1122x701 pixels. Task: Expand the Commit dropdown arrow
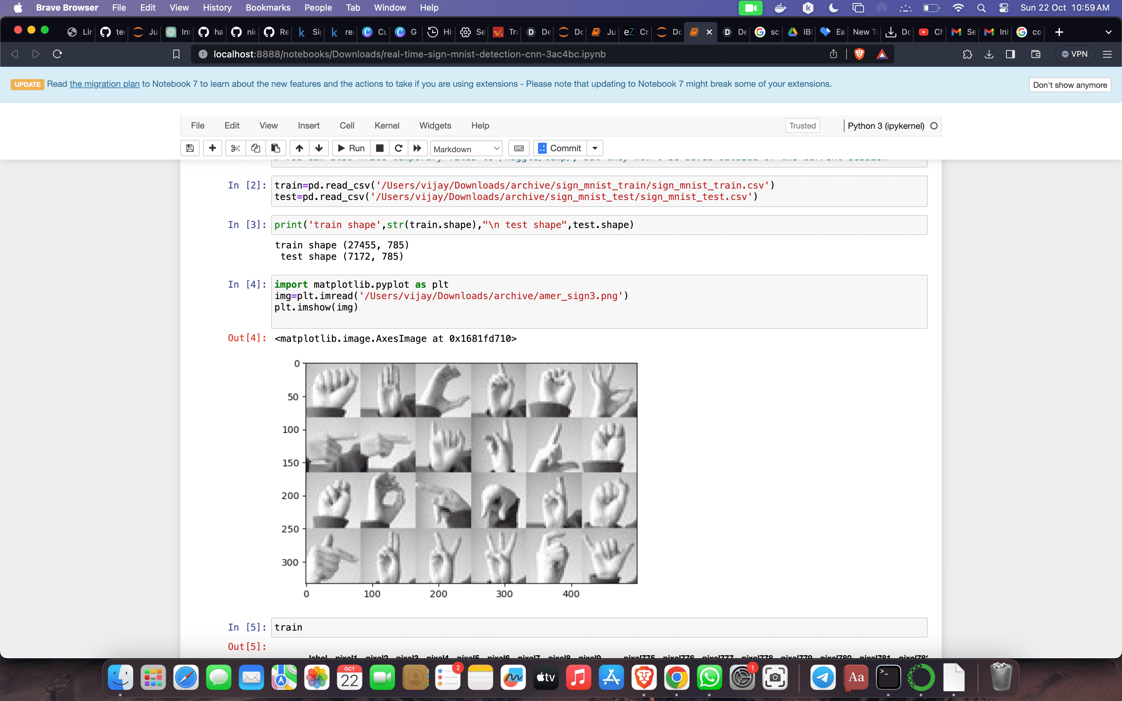[x=595, y=148]
